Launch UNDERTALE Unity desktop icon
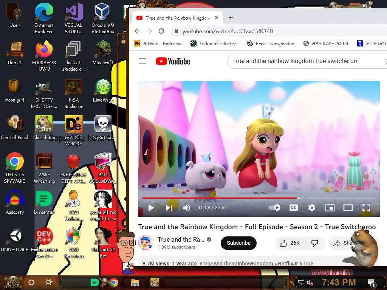 click(x=15, y=240)
